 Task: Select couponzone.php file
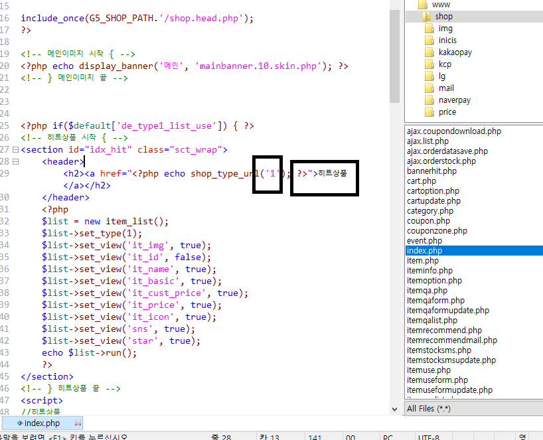[437, 231]
